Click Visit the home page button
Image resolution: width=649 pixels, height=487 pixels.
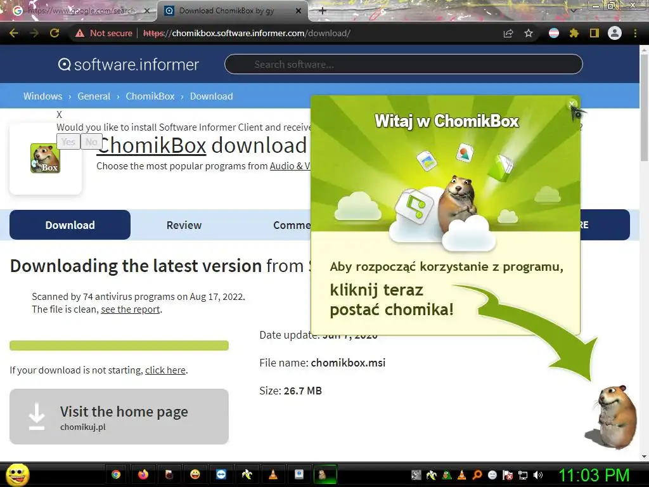(119, 417)
